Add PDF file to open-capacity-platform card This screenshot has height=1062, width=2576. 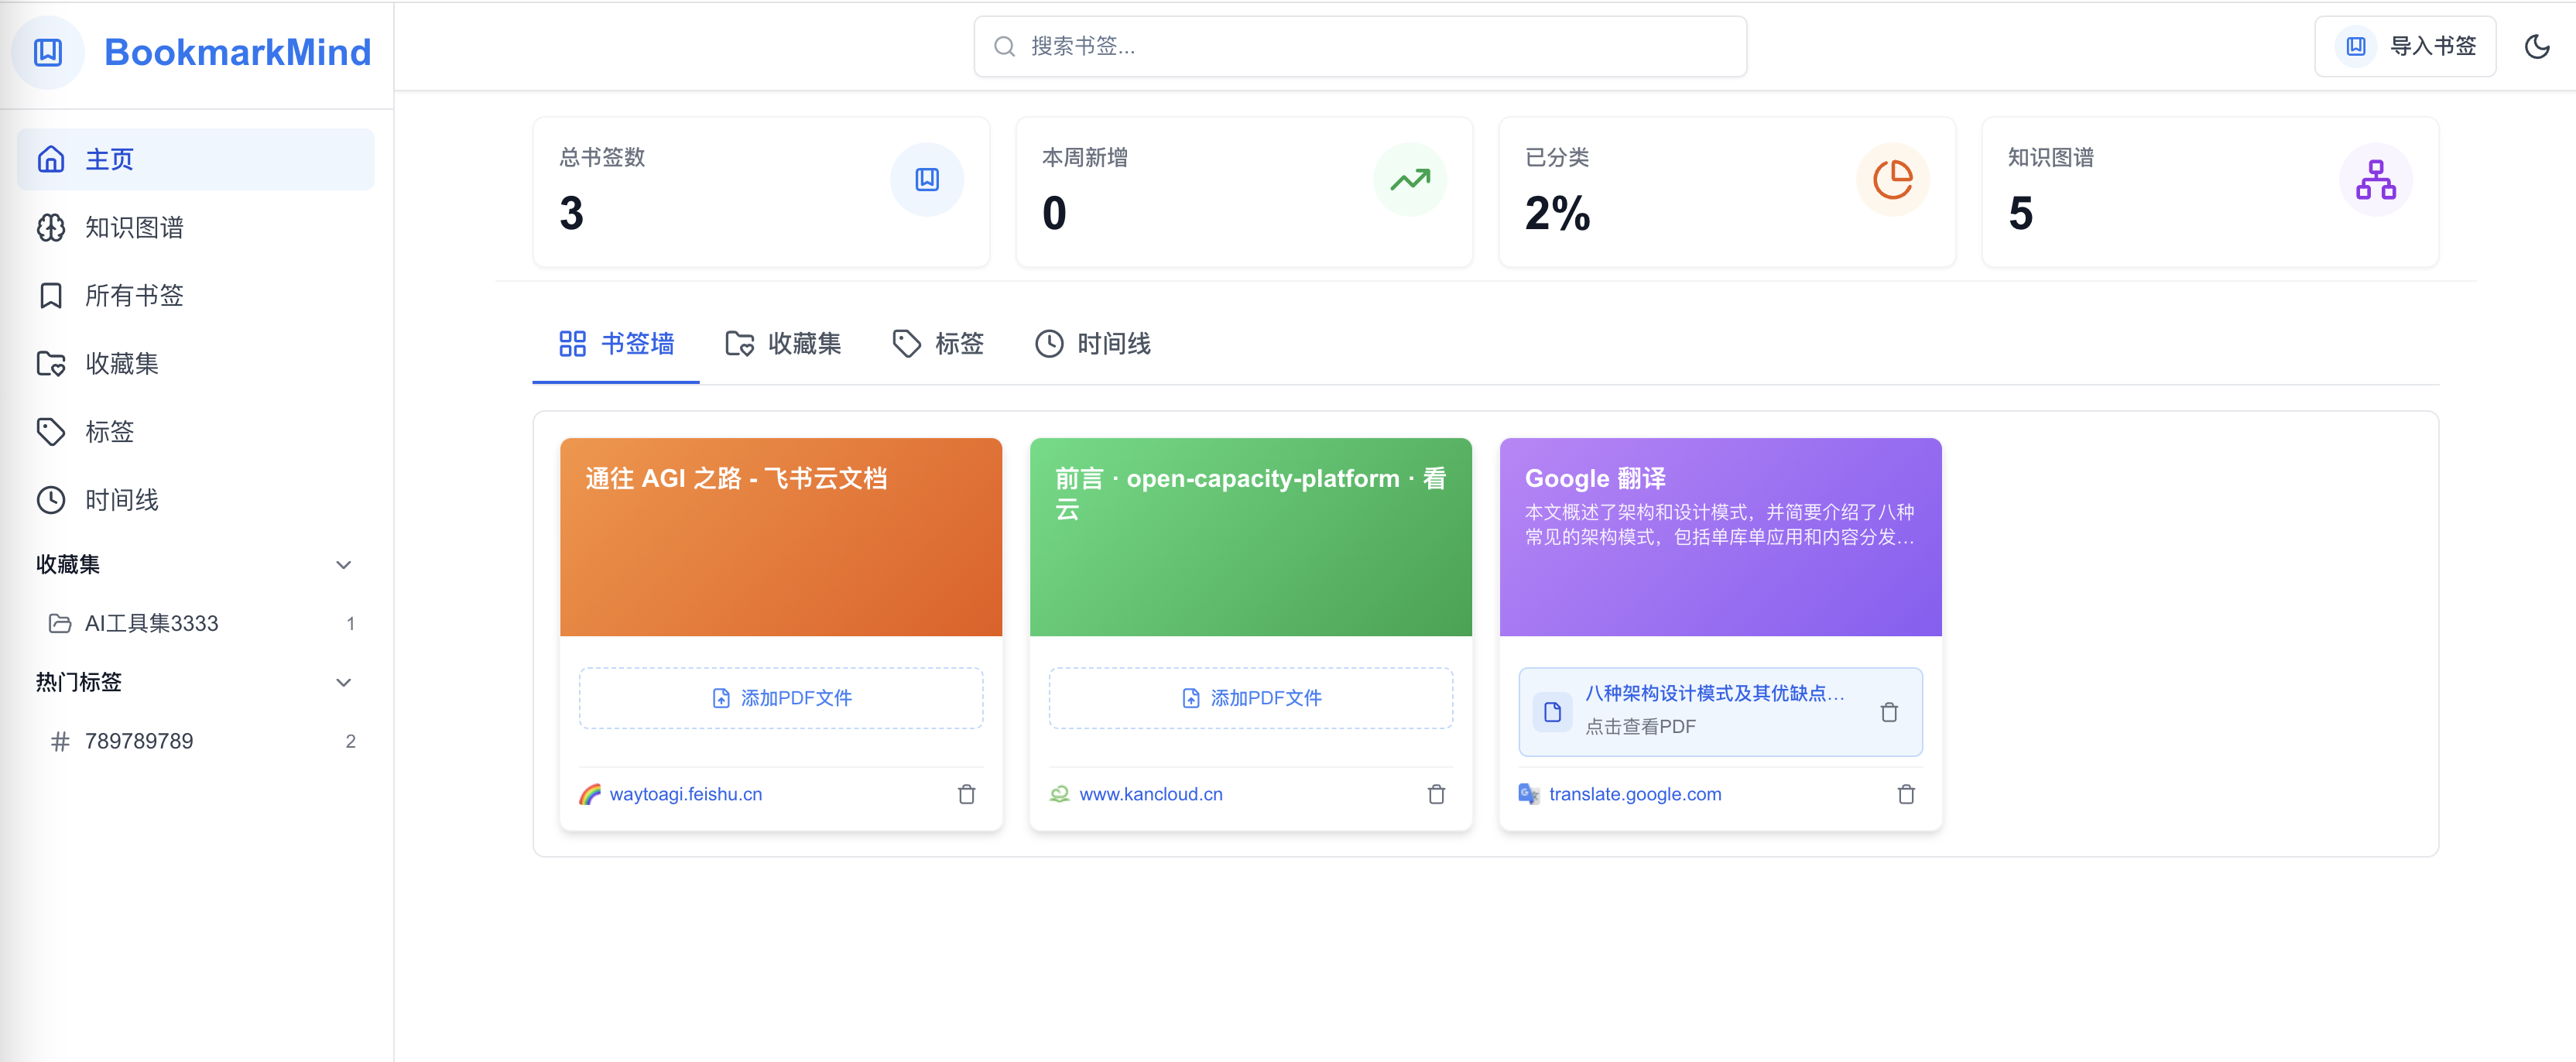pyautogui.click(x=1251, y=698)
